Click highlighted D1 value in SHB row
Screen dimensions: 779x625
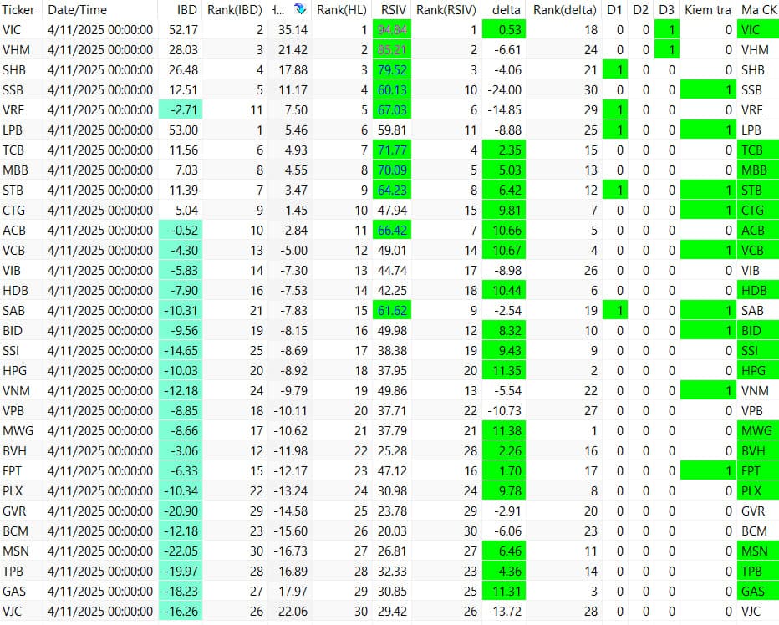tap(615, 70)
